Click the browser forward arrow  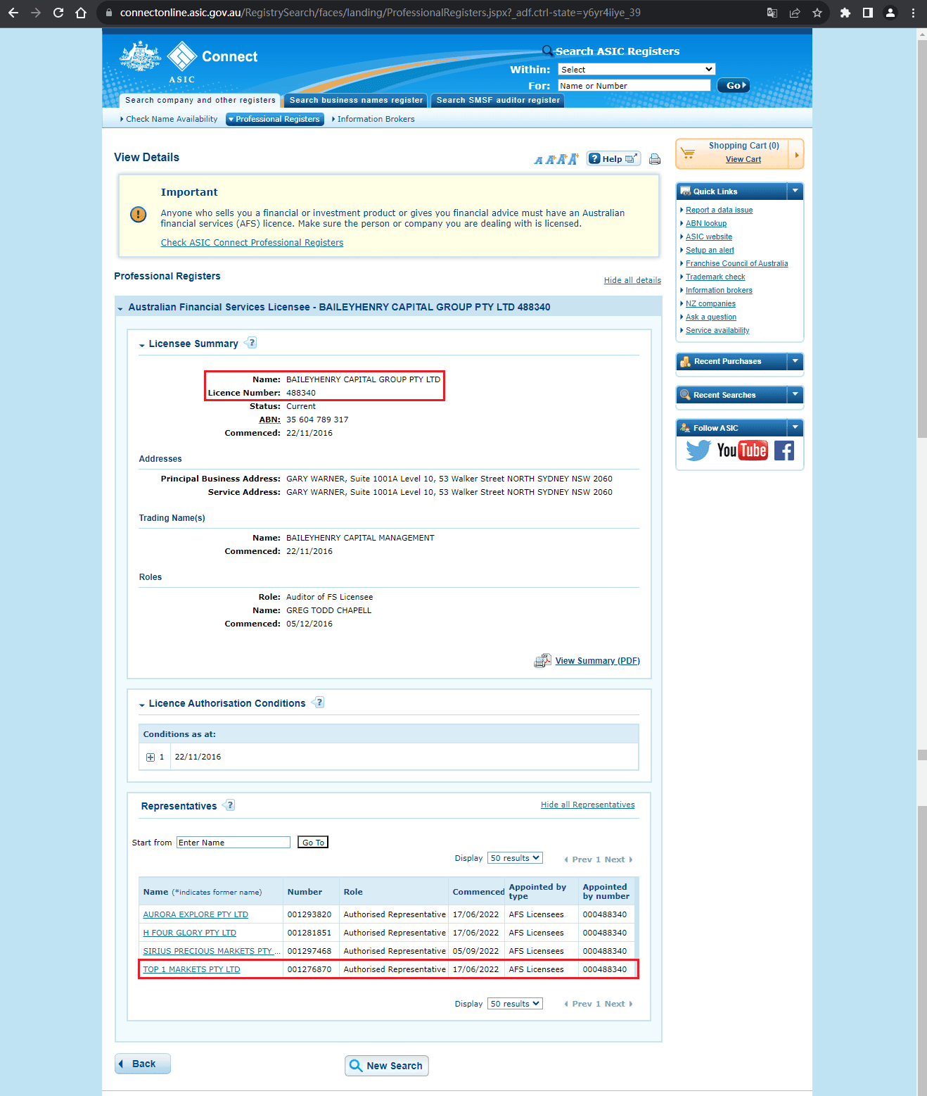coord(36,13)
